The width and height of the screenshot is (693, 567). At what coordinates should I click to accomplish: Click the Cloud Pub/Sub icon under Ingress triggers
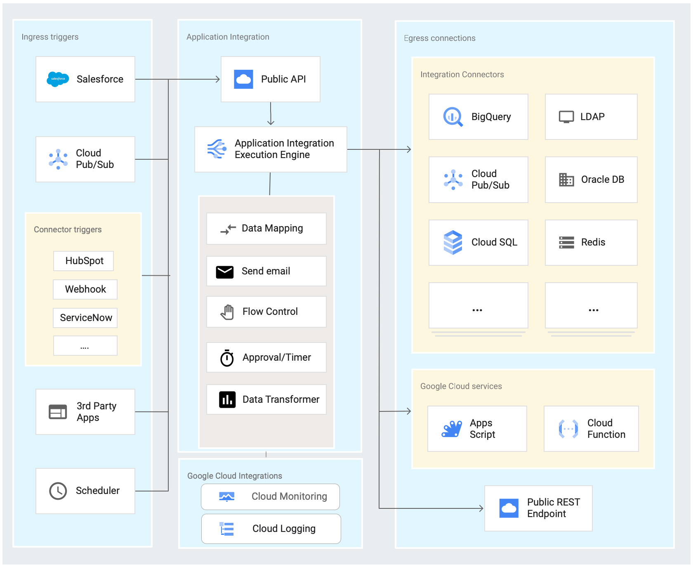58,159
